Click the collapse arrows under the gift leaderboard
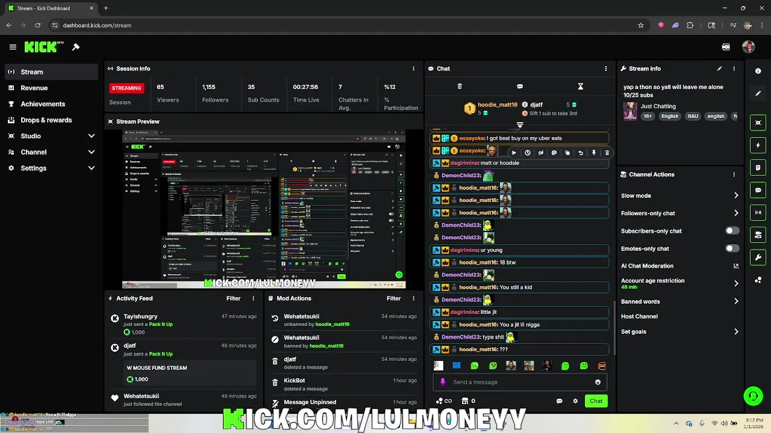The image size is (771, 433). click(x=520, y=125)
